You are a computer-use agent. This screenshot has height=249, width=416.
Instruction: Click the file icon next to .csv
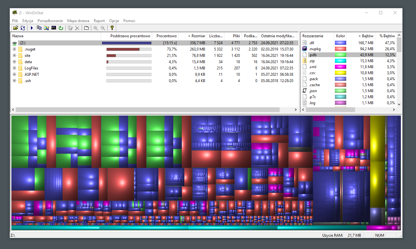click(305, 73)
